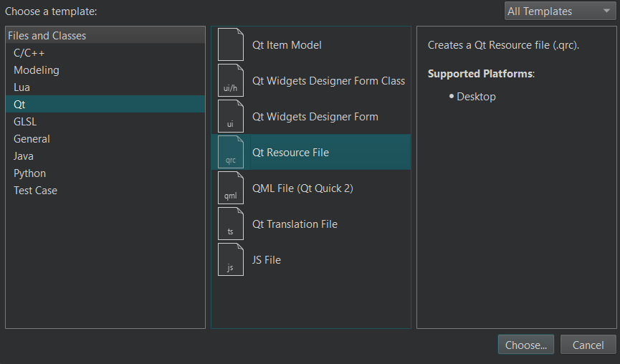Click the ui Designer Form file icon

pos(231,116)
